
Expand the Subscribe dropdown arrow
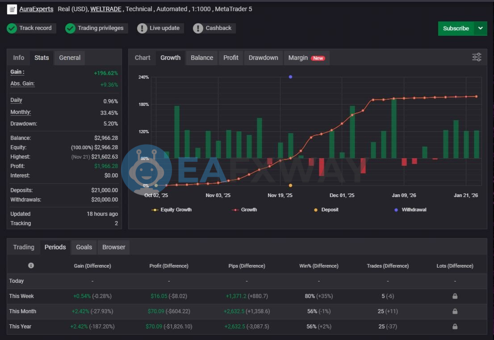click(481, 28)
